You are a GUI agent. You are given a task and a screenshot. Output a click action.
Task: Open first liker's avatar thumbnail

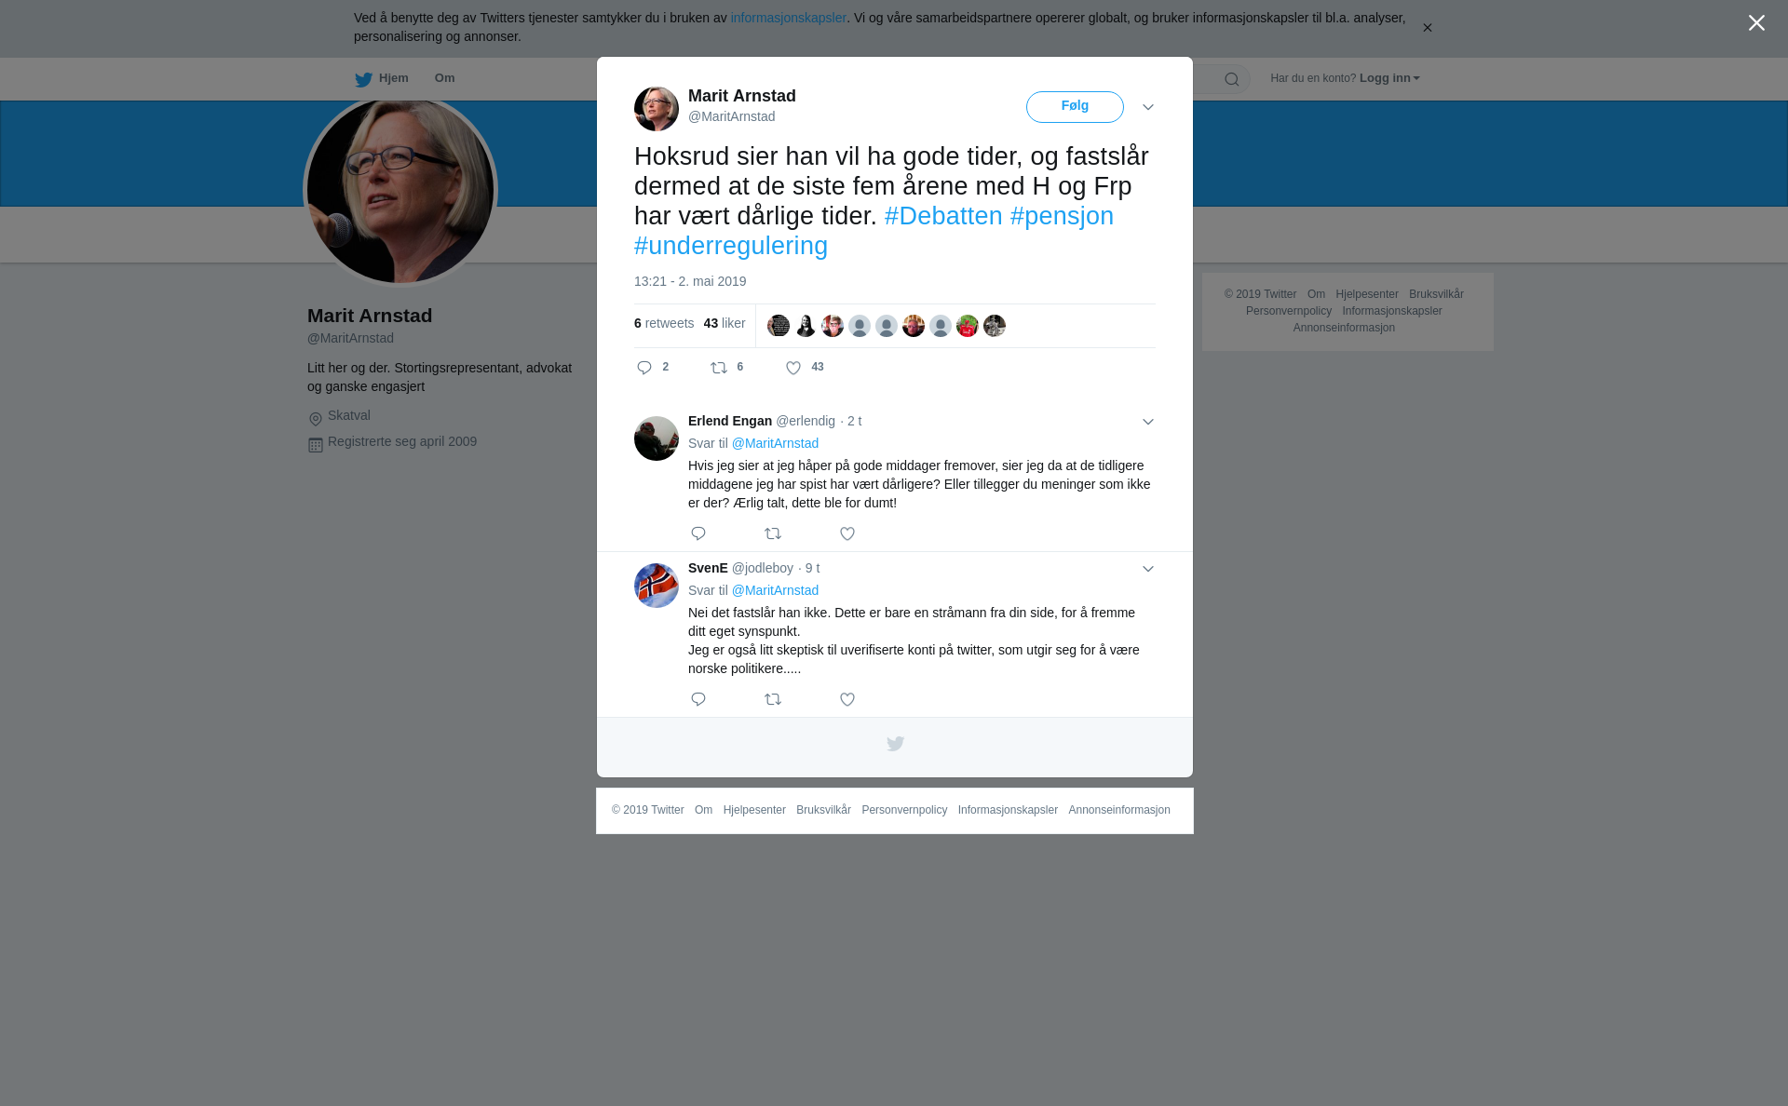click(x=779, y=326)
